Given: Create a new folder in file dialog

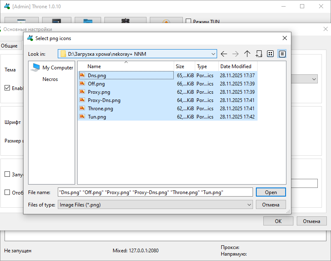Looking at the screenshot, I should [x=259, y=54].
